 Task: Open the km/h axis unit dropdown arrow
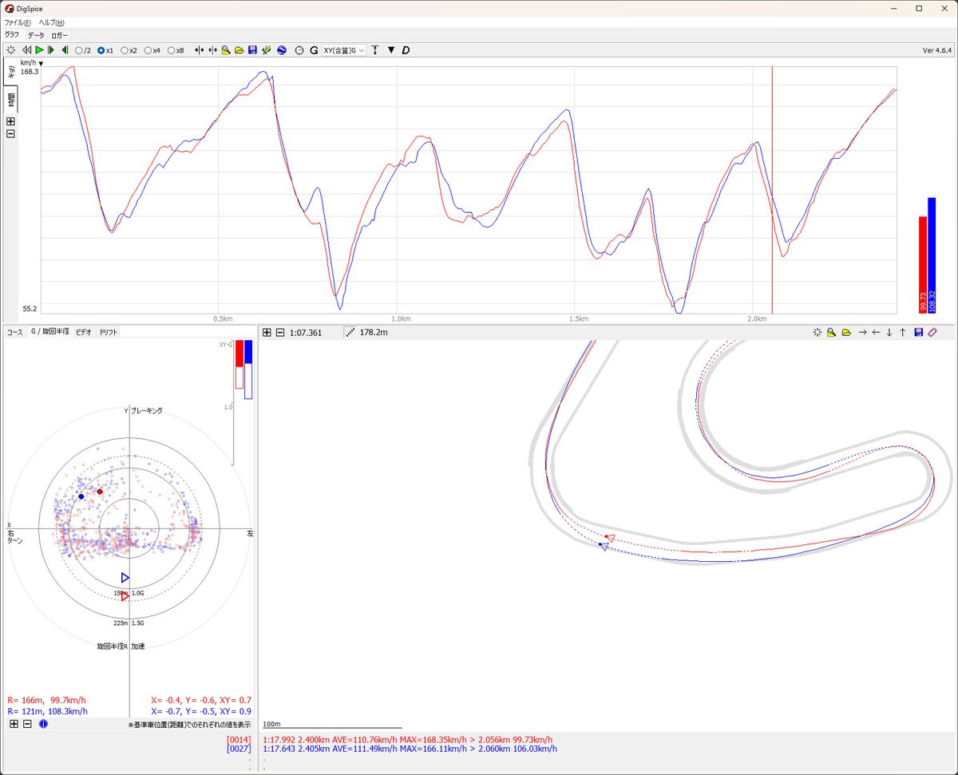42,63
